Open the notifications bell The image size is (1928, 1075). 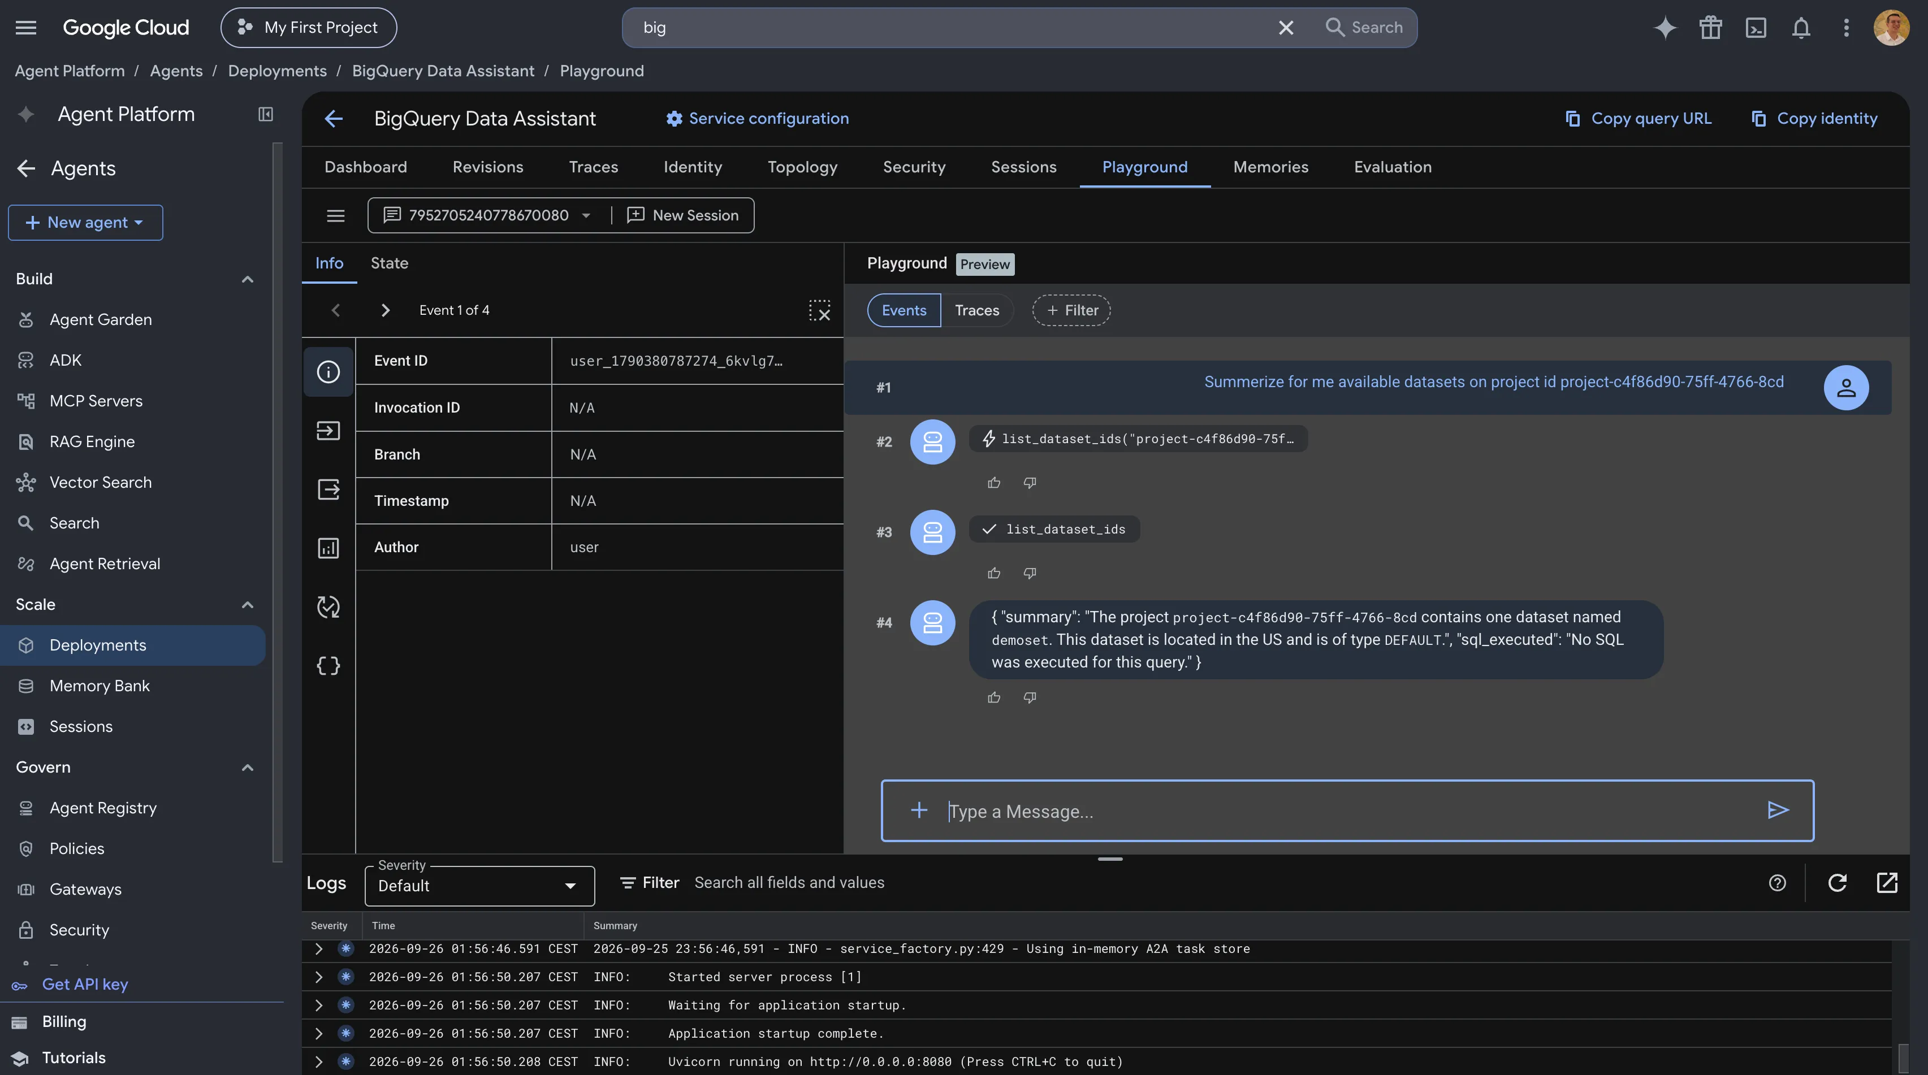(1801, 28)
